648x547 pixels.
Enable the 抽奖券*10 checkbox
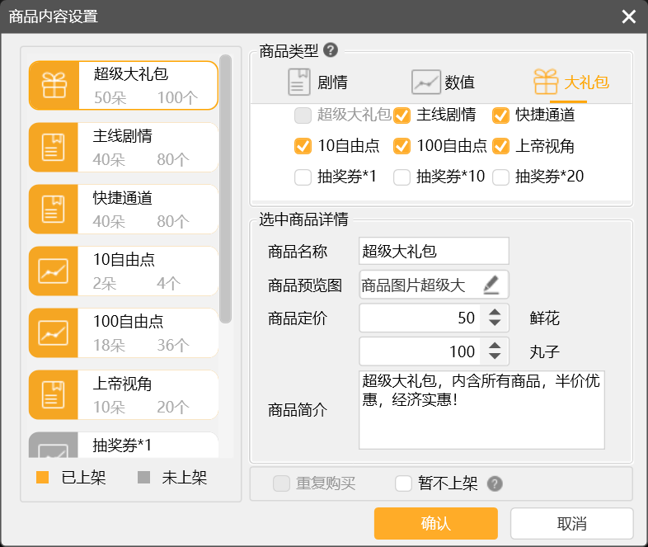[x=402, y=176]
